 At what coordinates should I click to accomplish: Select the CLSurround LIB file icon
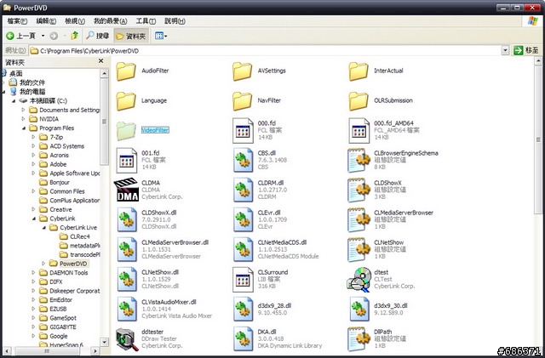click(x=243, y=280)
